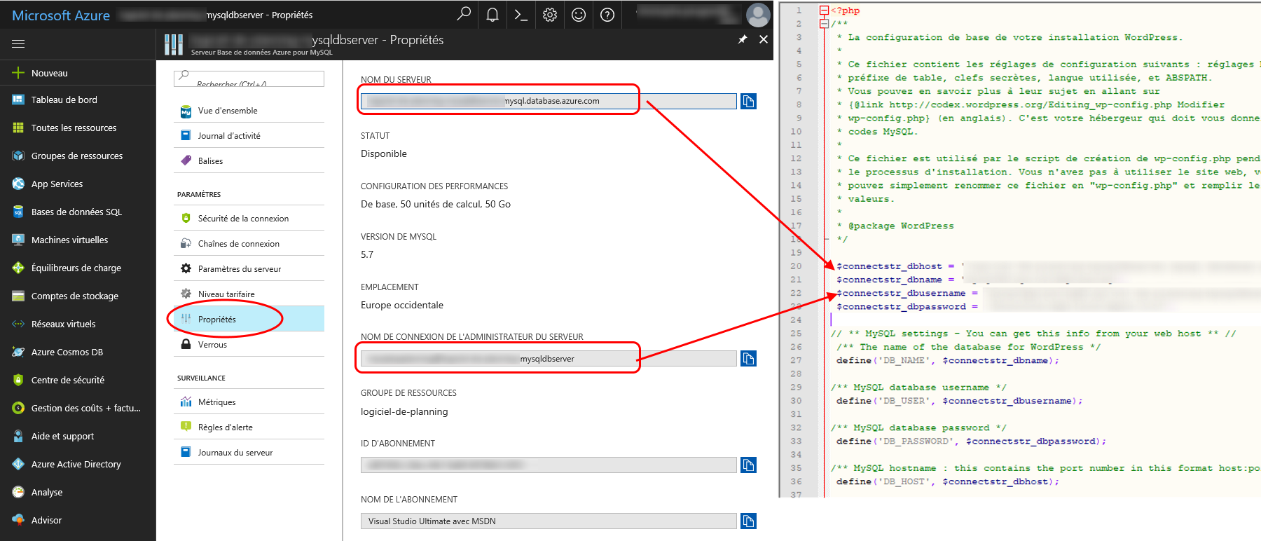The height and width of the screenshot is (541, 1261).
Task: Send feedback via smiley icon
Action: pyautogui.click(x=579, y=14)
